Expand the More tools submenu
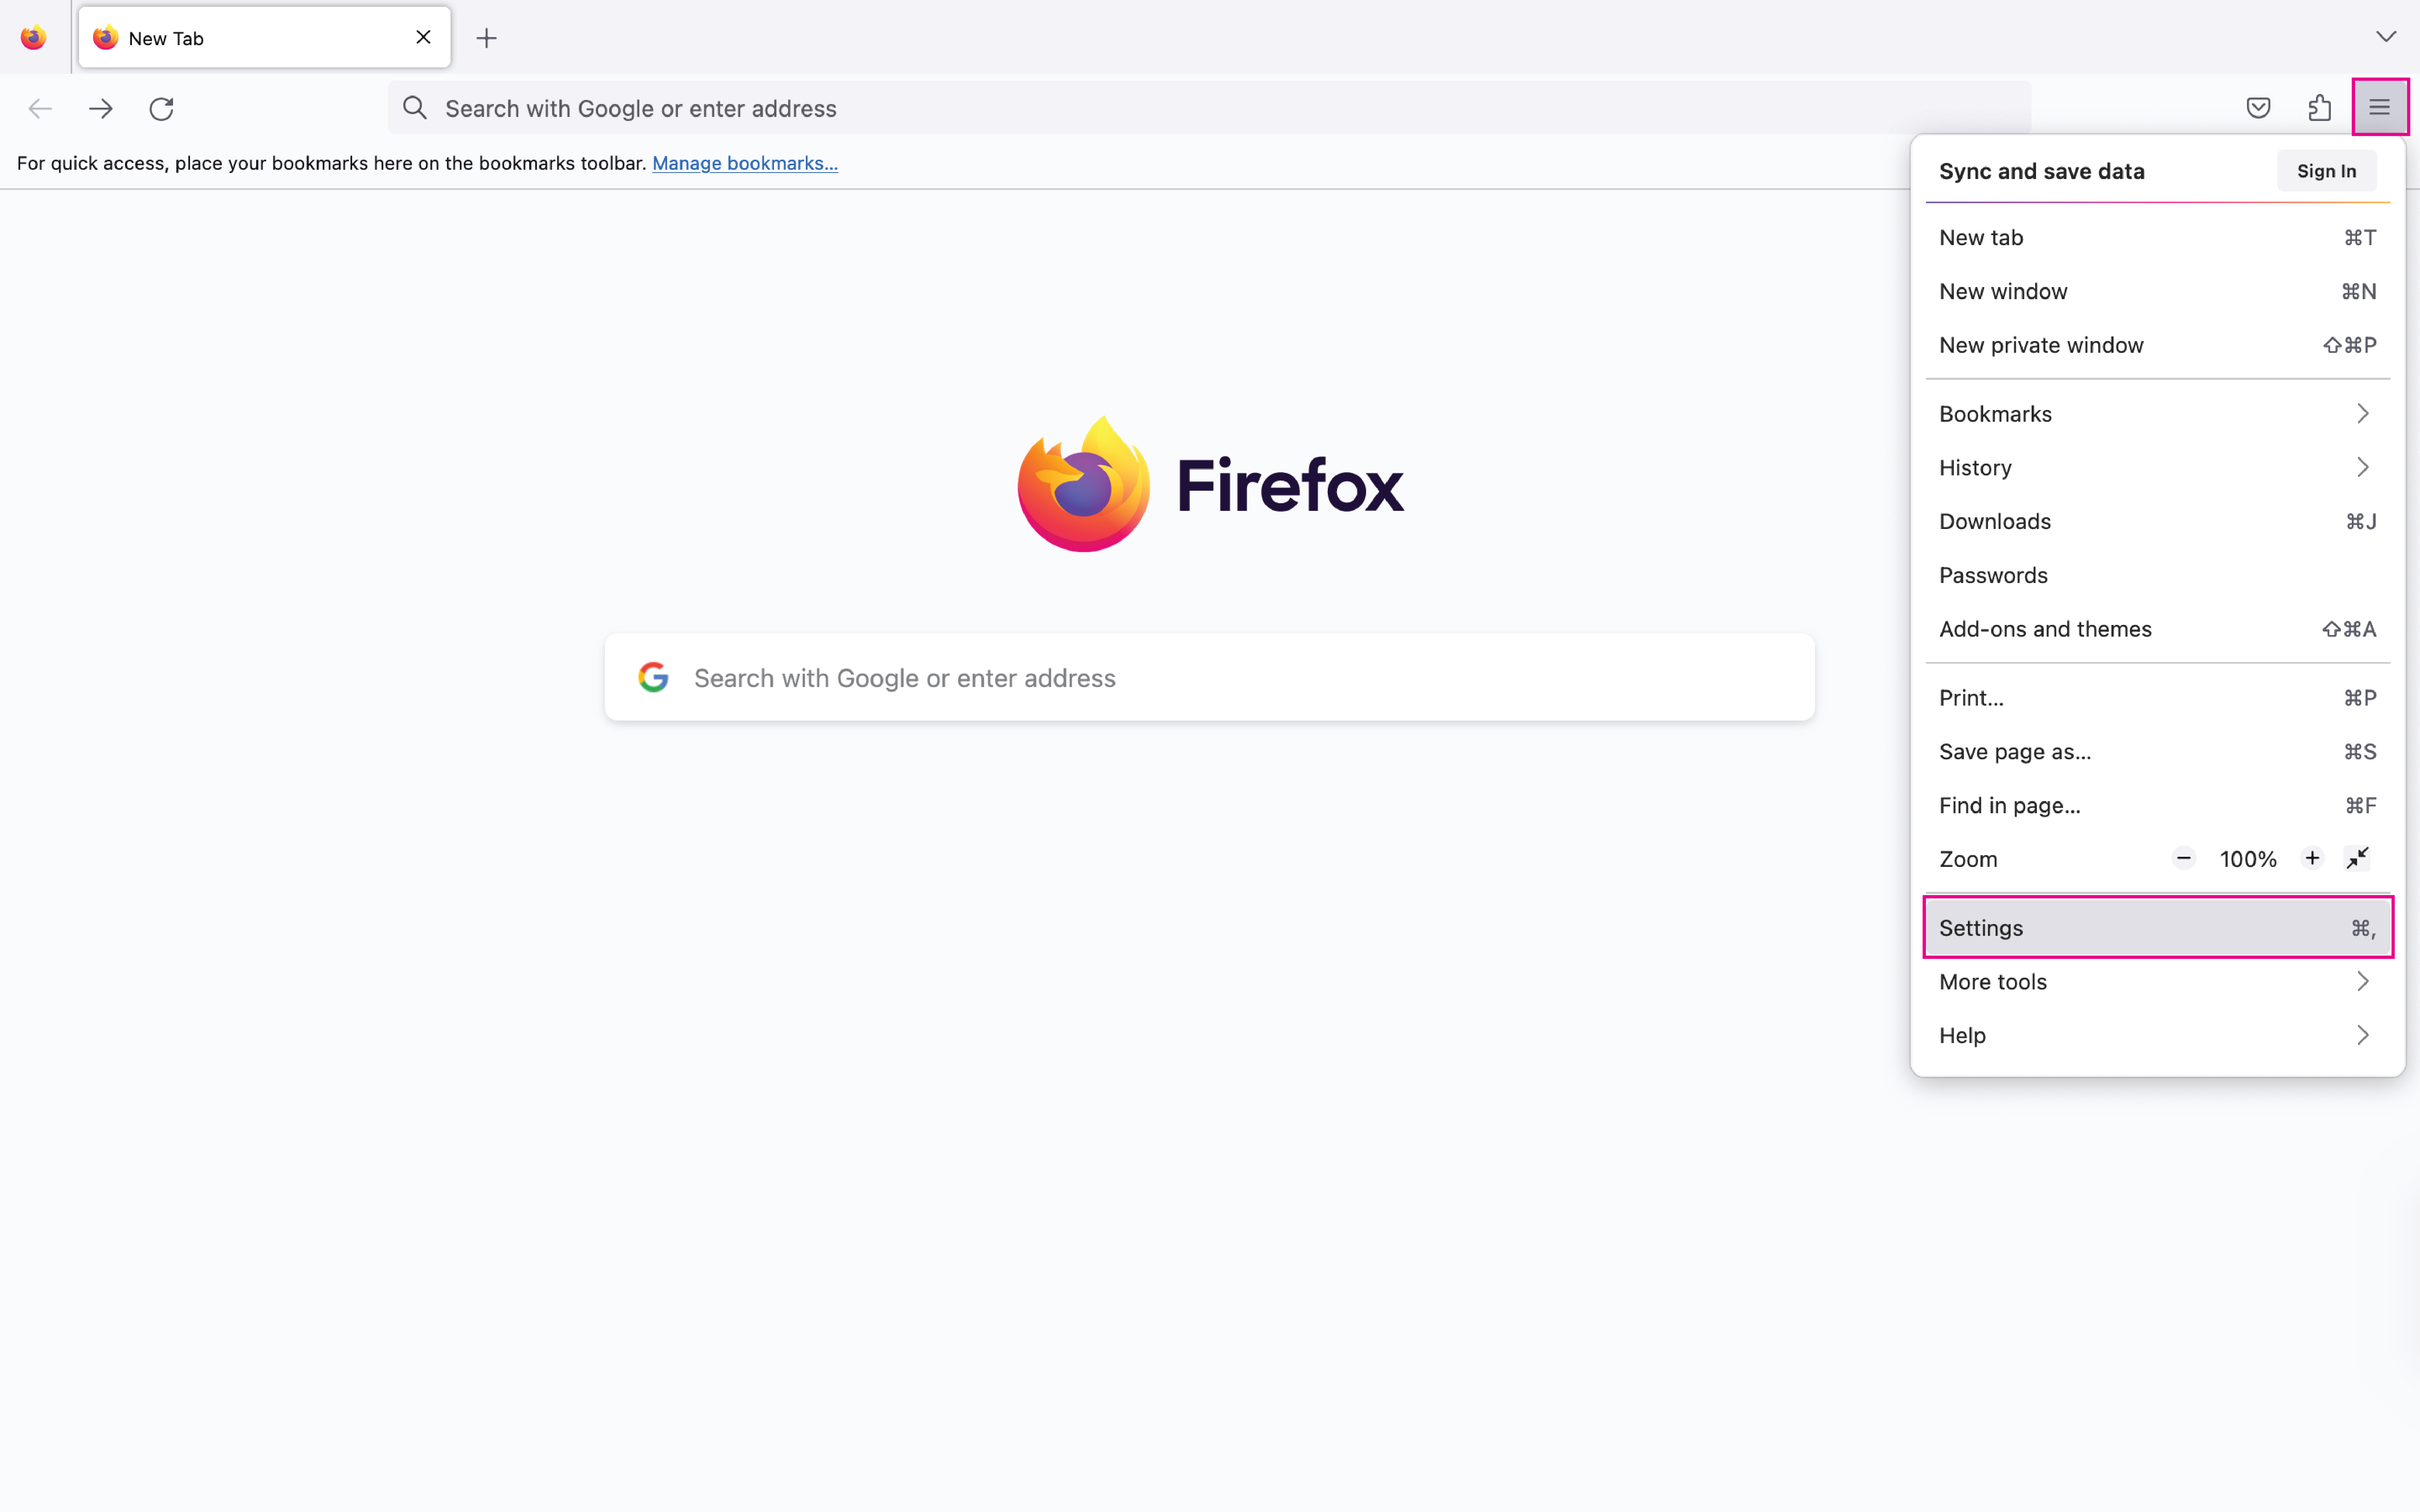 (x=2158, y=982)
